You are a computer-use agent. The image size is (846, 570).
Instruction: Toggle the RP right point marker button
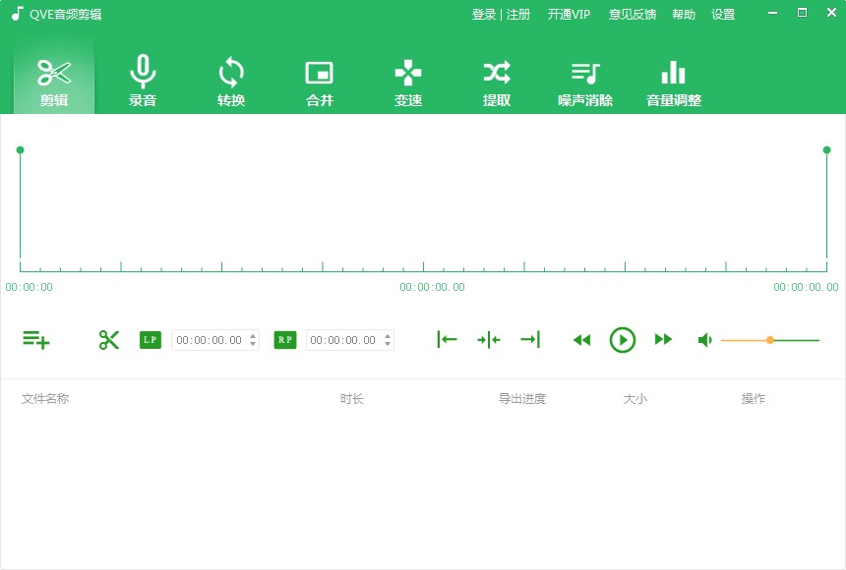(x=284, y=339)
